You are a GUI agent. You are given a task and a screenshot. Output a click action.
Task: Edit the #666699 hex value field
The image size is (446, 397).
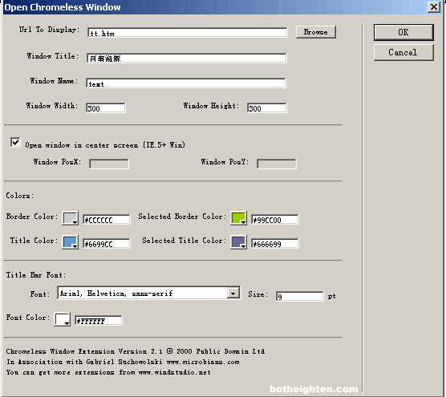[x=275, y=244]
